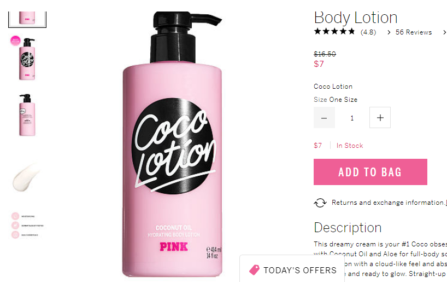Image resolution: width=447 pixels, height=282 pixels.
Task: Select the best seller bottle thumbnail
Action: pyautogui.click(x=27, y=59)
